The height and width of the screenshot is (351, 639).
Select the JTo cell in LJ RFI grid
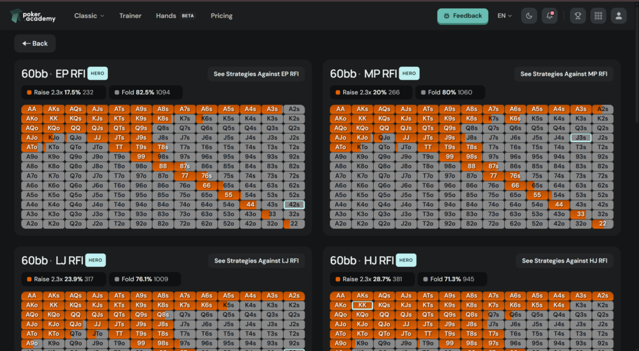click(x=97, y=334)
